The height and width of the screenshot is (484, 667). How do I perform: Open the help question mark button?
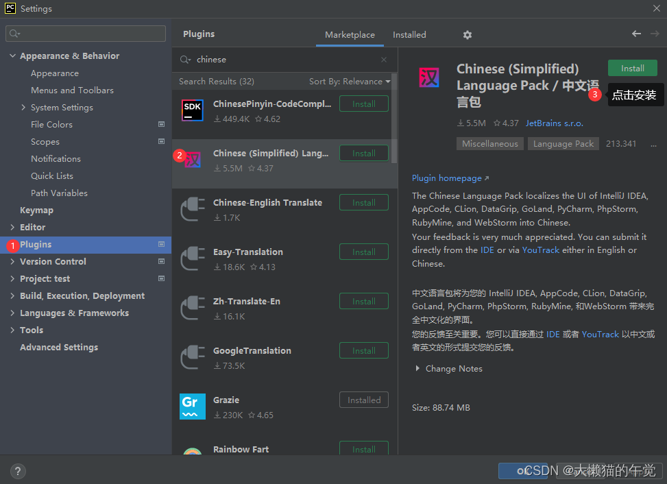(17, 471)
